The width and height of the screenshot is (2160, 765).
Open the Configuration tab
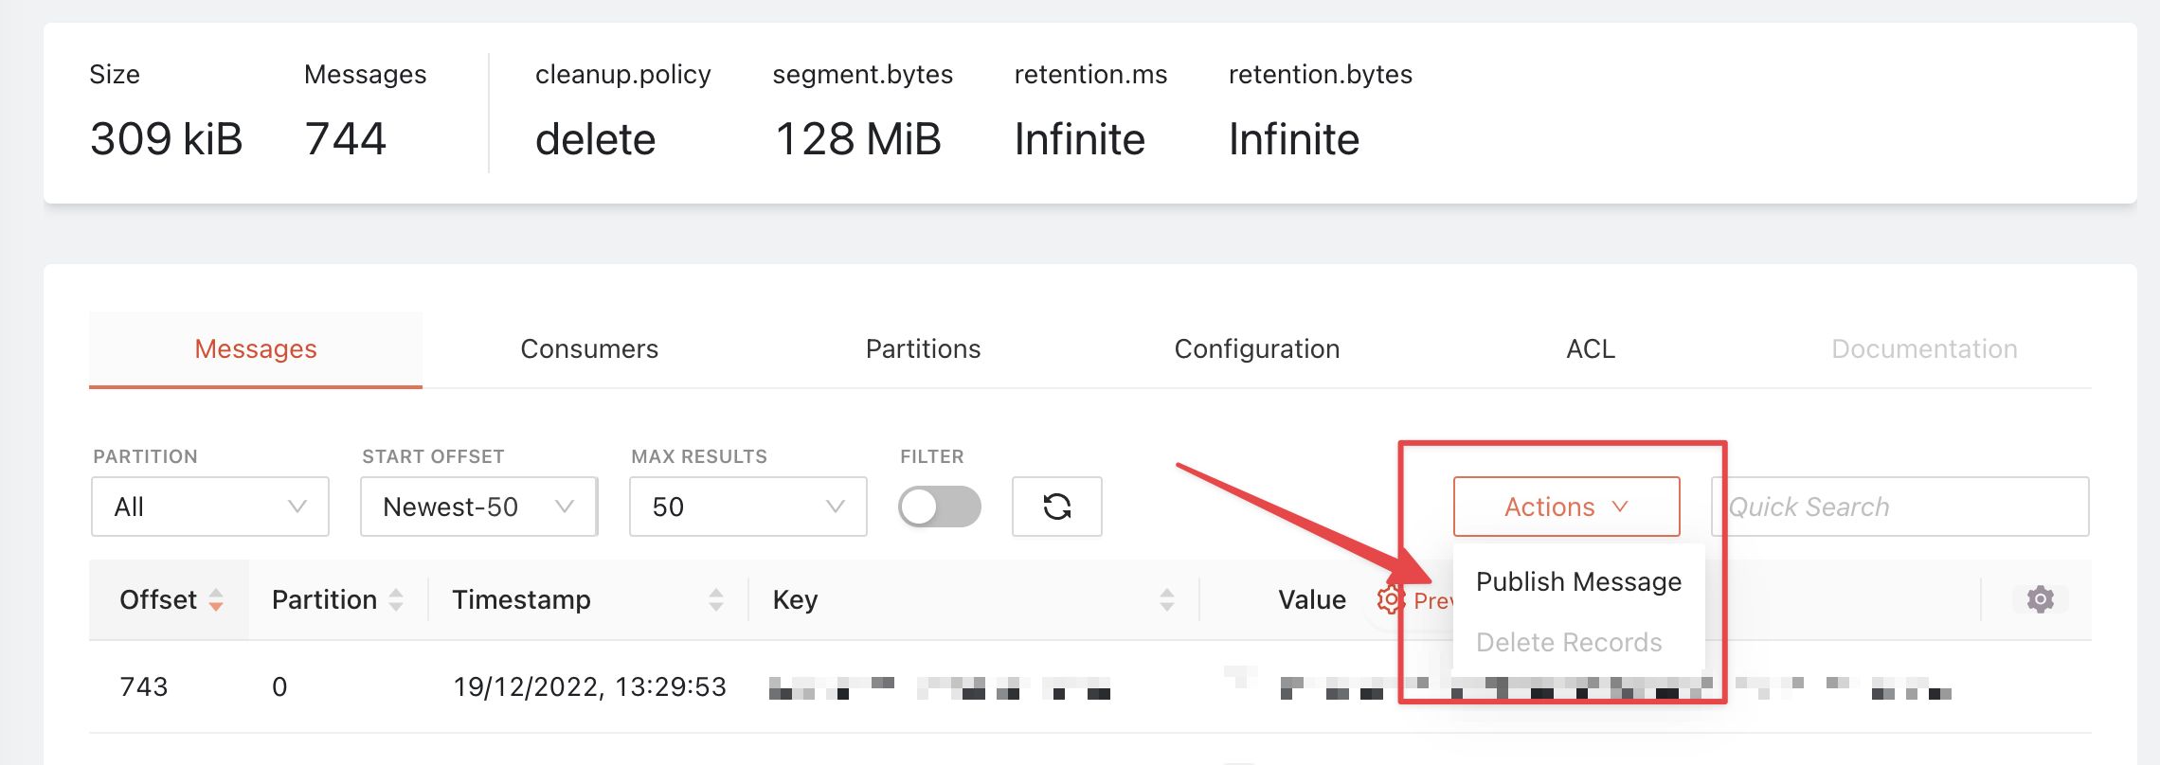pyautogui.click(x=1257, y=348)
